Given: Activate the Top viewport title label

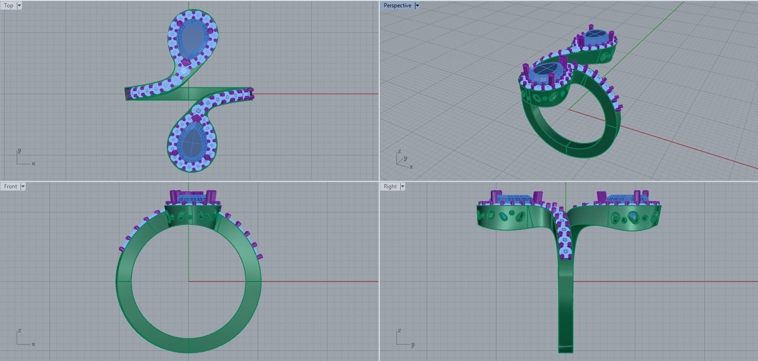Looking at the screenshot, I should coord(9,5).
